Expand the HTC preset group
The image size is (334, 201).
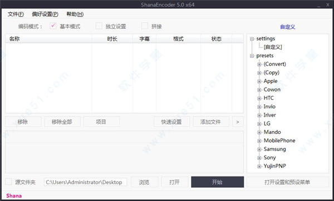click(x=259, y=98)
